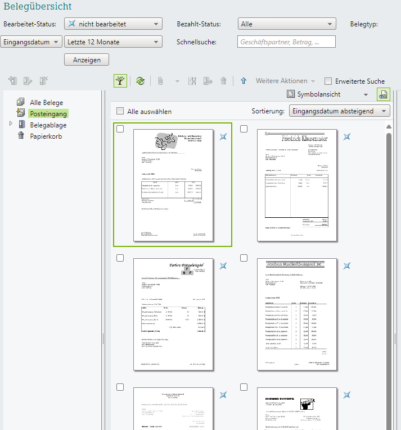Expand the Belegablage tree node
This screenshot has height=430, width=401.
coord(11,123)
